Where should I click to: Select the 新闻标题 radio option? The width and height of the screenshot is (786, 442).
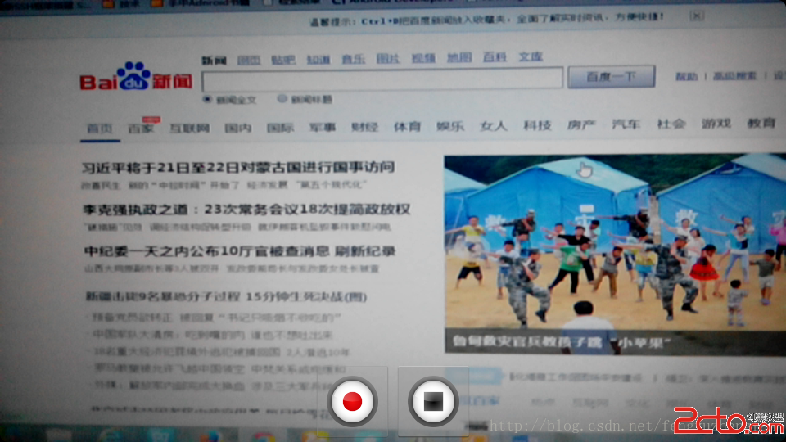pos(282,99)
